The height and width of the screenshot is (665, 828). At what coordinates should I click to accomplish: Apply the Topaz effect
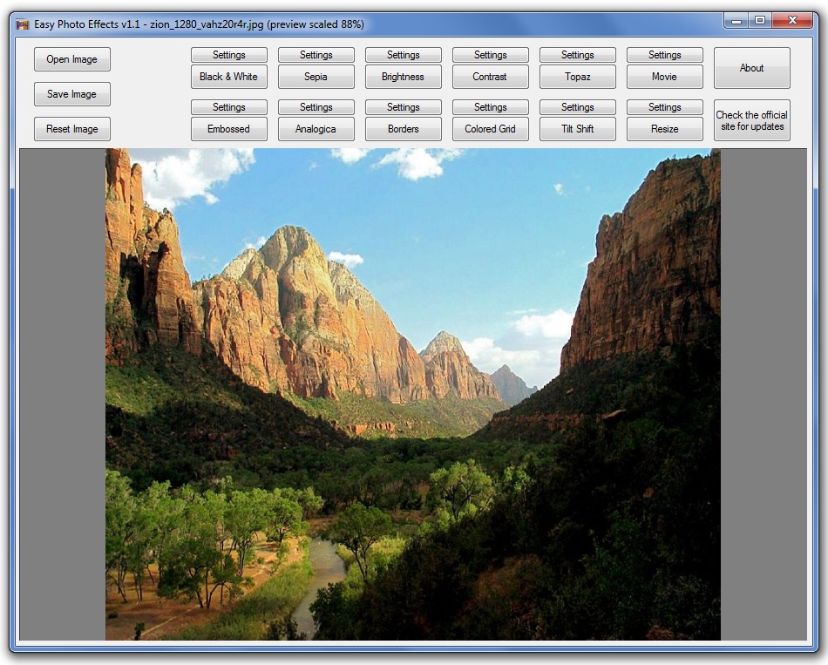click(577, 77)
